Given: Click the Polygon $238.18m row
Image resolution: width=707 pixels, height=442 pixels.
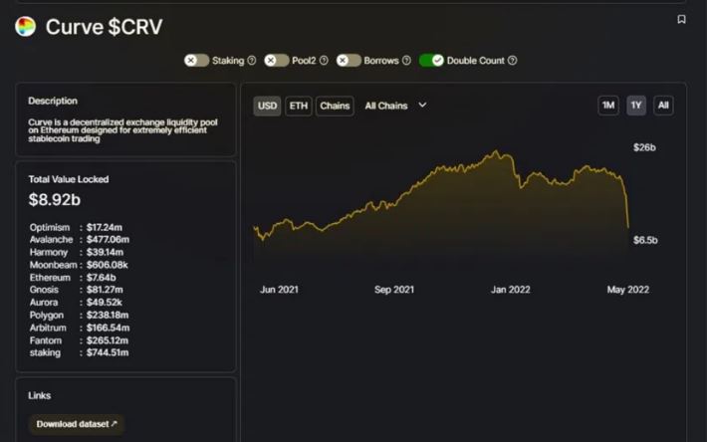Looking at the screenshot, I should [79, 315].
